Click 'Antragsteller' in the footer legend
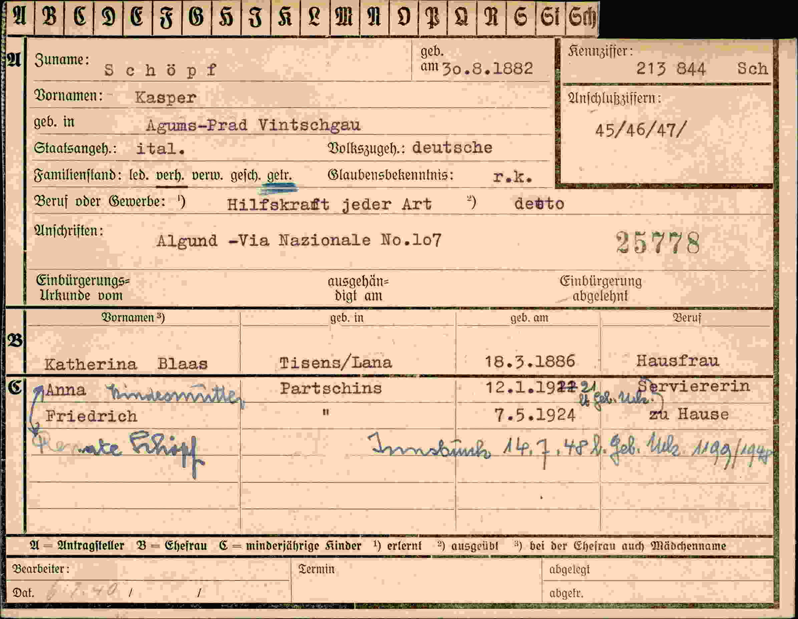The height and width of the screenshot is (619, 798). [x=91, y=546]
